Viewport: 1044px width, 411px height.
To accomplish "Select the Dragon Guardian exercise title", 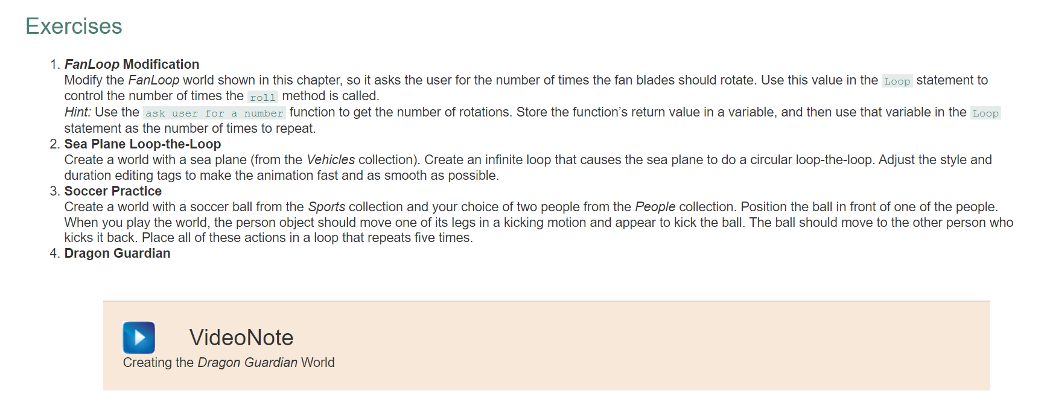I will point(117,253).
